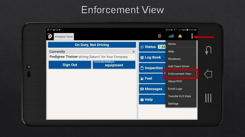This screenshot has height=137, width=245.
Task: Check the blue signal strength bars icon
Action: (x=171, y=36)
